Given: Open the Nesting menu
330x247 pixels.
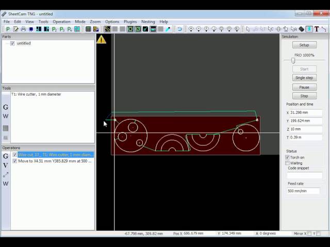Looking at the screenshot, I should [x=148, y=22].
